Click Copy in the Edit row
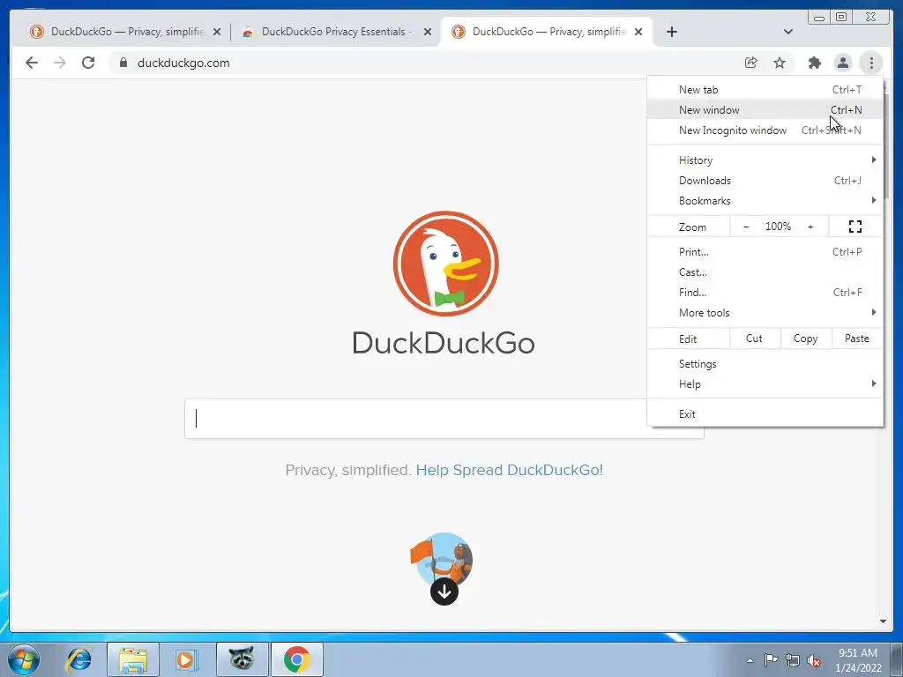The image size is (903, 677). (x=806, y=338)
